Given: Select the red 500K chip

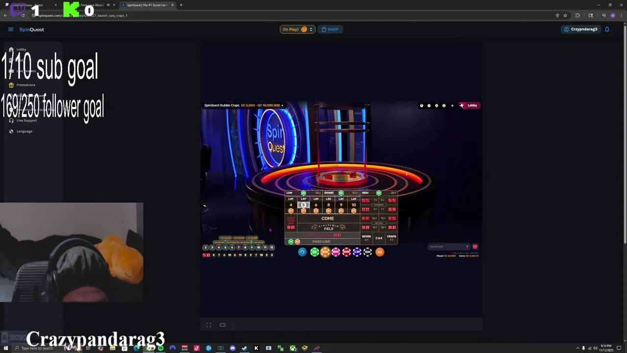Looking at the screenshot, I should coord(346,252).
